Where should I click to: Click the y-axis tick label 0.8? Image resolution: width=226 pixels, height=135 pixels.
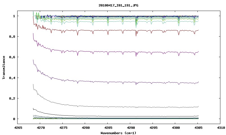tap(12, 37)
